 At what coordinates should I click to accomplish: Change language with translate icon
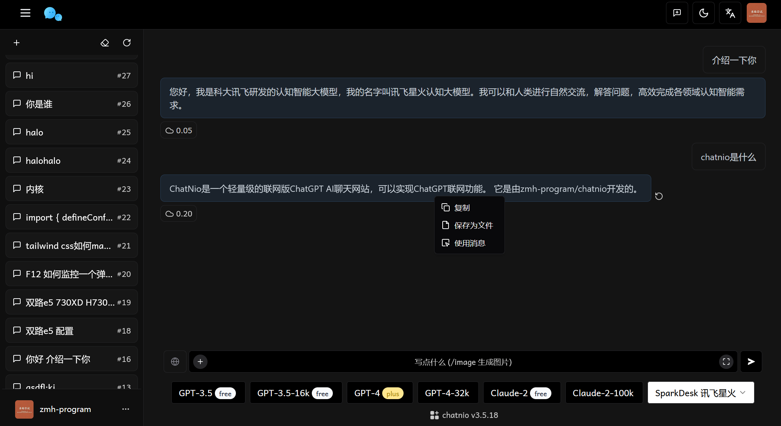pyautogui.click(x=730, y=13)
